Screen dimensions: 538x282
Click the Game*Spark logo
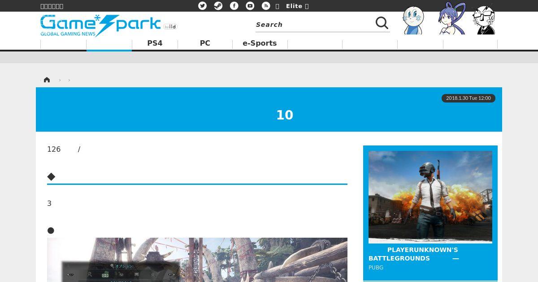click(100, 26)
